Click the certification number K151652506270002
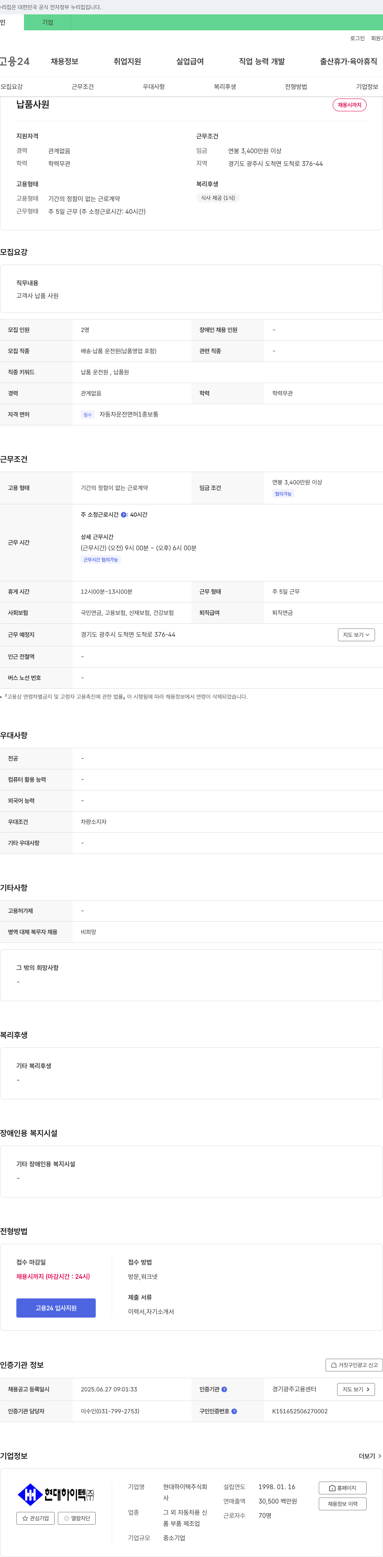The width and height of the screenshot is (383, 1557). point(300,1411)
